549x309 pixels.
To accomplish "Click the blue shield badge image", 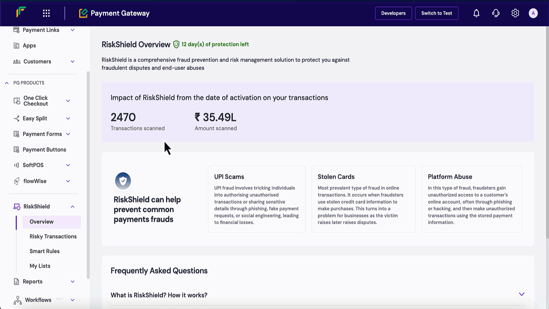I will tap(123, 181).
